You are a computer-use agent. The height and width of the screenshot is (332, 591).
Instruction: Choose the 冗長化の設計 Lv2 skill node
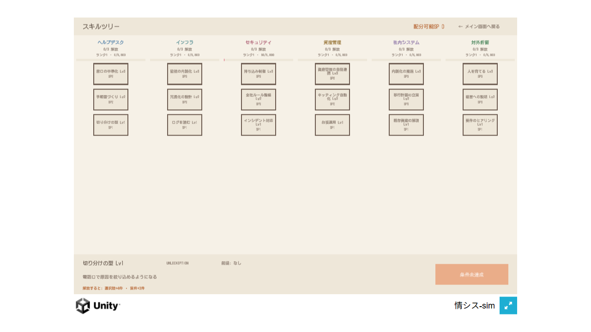point(185,100)
